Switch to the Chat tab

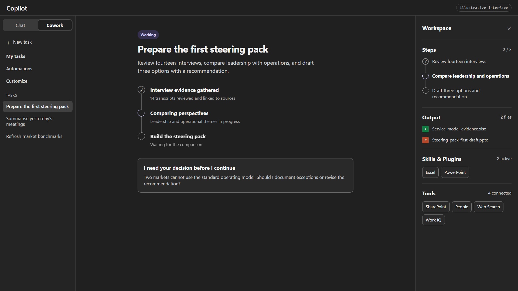coord(21,25)
